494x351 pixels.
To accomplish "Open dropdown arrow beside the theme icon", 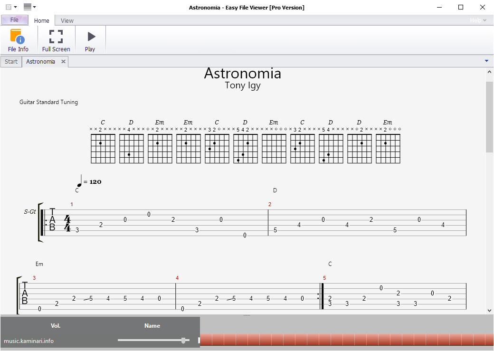I will coord(34,7).
